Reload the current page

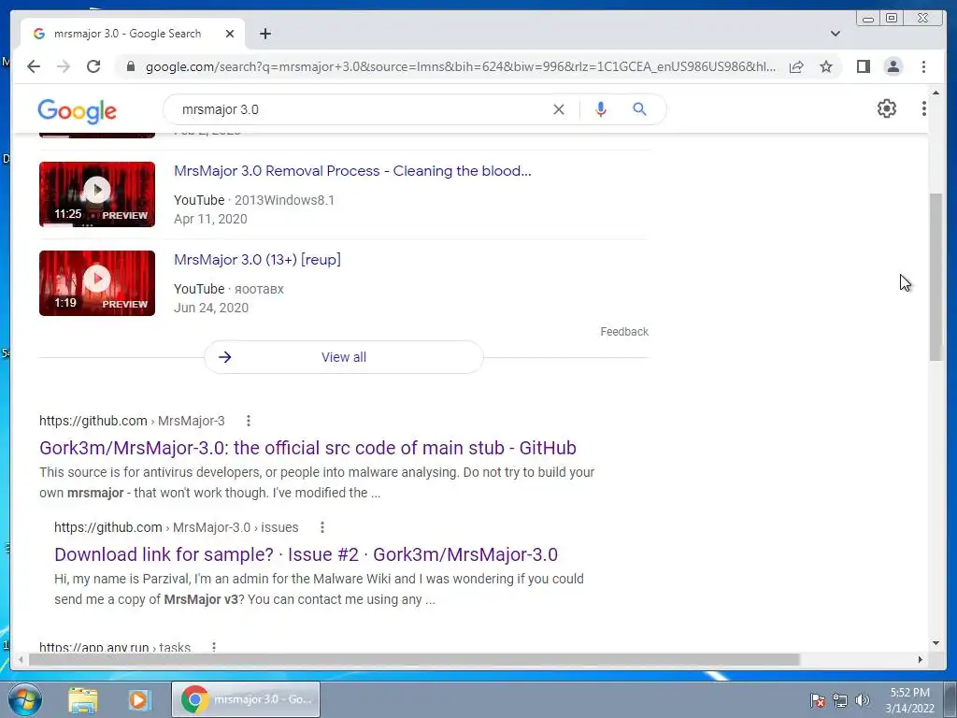93,66
